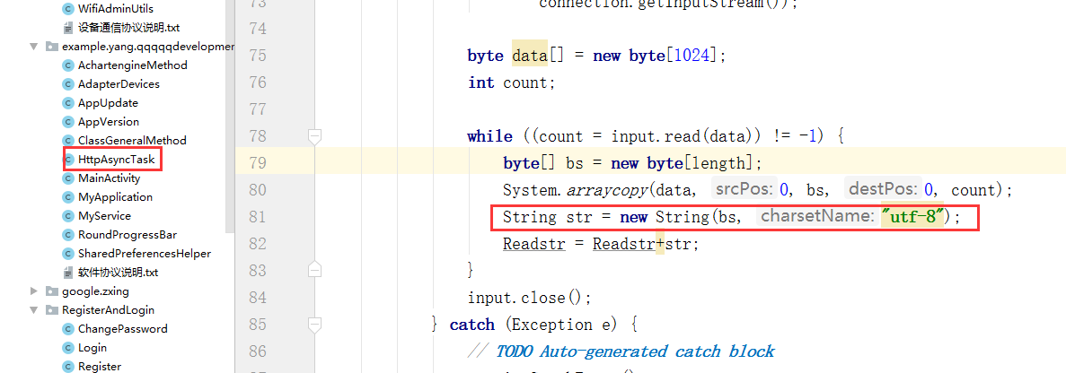The width and height of the screenshot is (1066, 373).
Task: Open the SharedPreferencesHelper class
Action: [144, 254]
